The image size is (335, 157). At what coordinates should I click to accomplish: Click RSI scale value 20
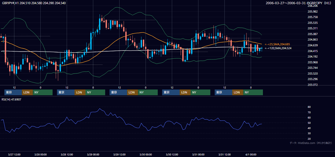click(x=309, y=139)
